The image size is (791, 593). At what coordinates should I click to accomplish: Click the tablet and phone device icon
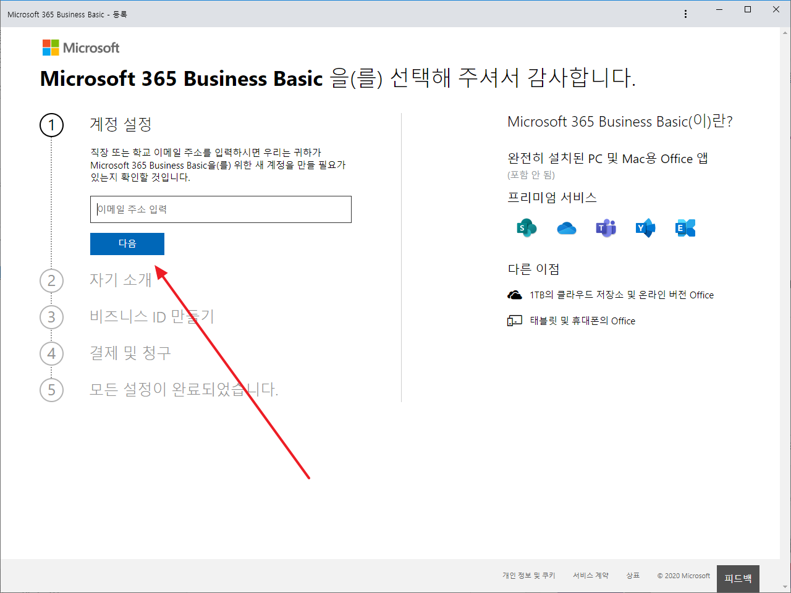(x=514, y=321)
